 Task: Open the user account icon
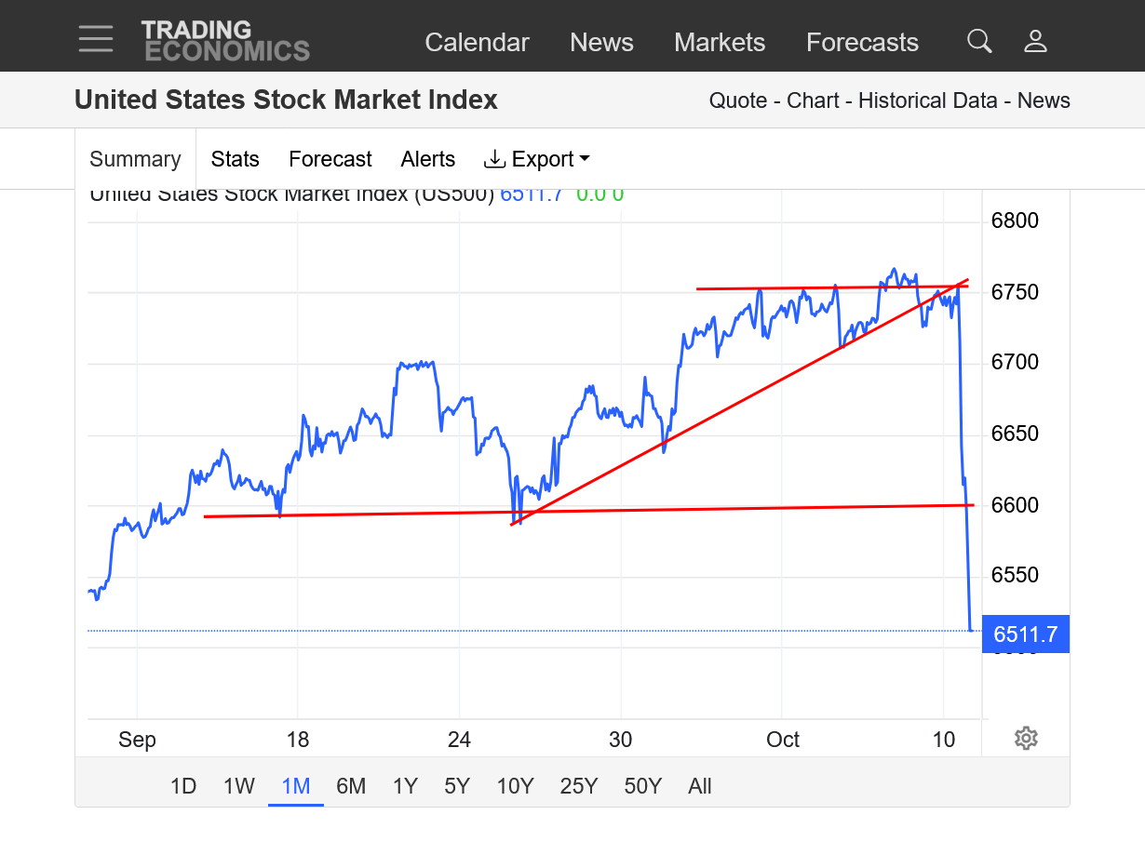(x=1035, y=41)
